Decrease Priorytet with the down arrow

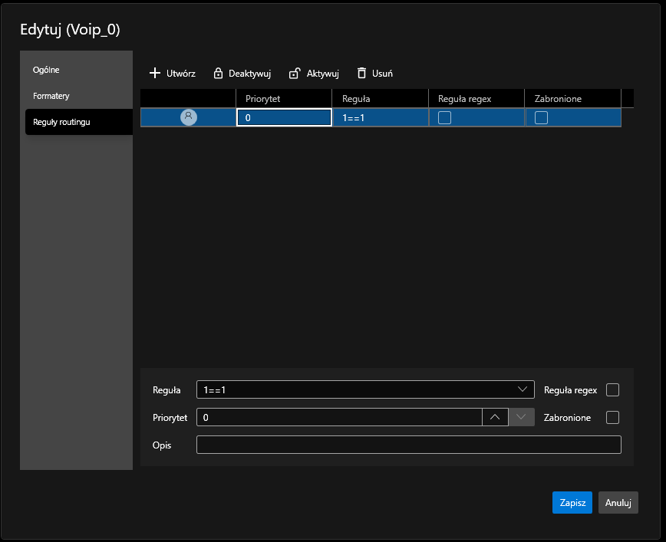[x=522, y=417]
